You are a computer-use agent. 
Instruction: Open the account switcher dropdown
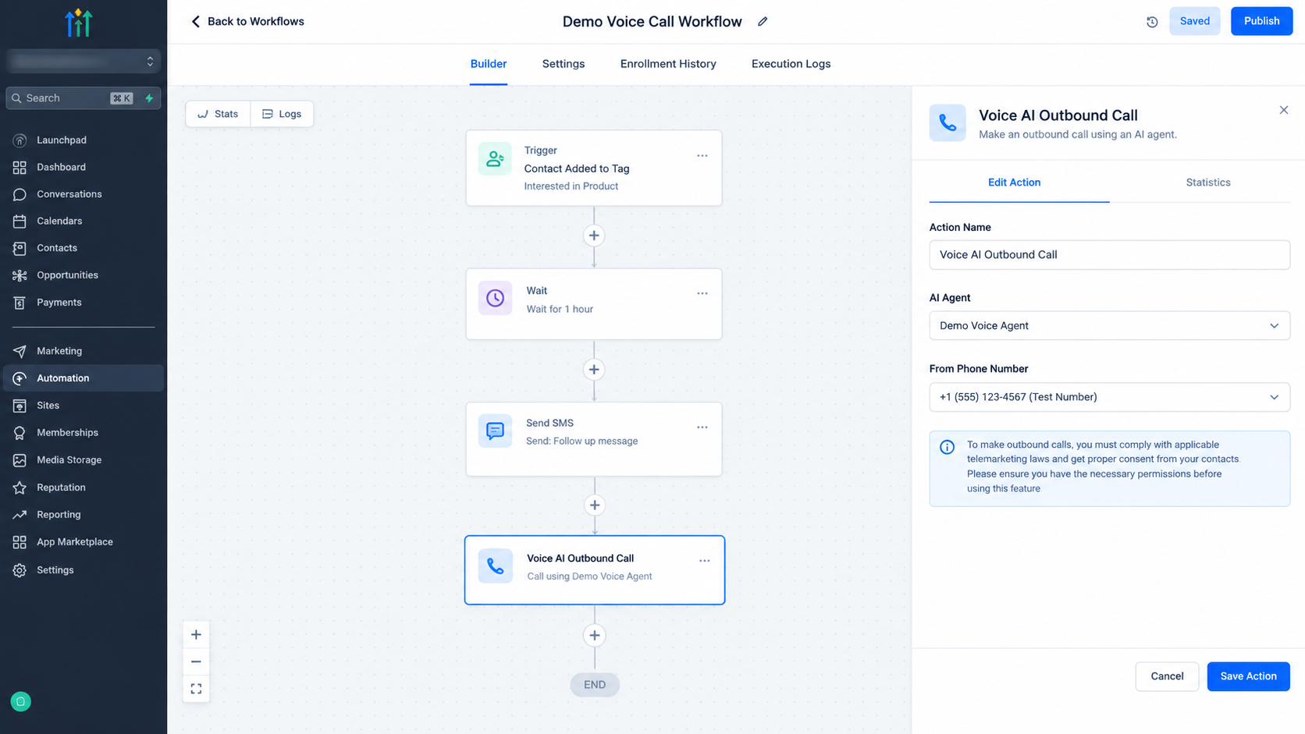84,61
